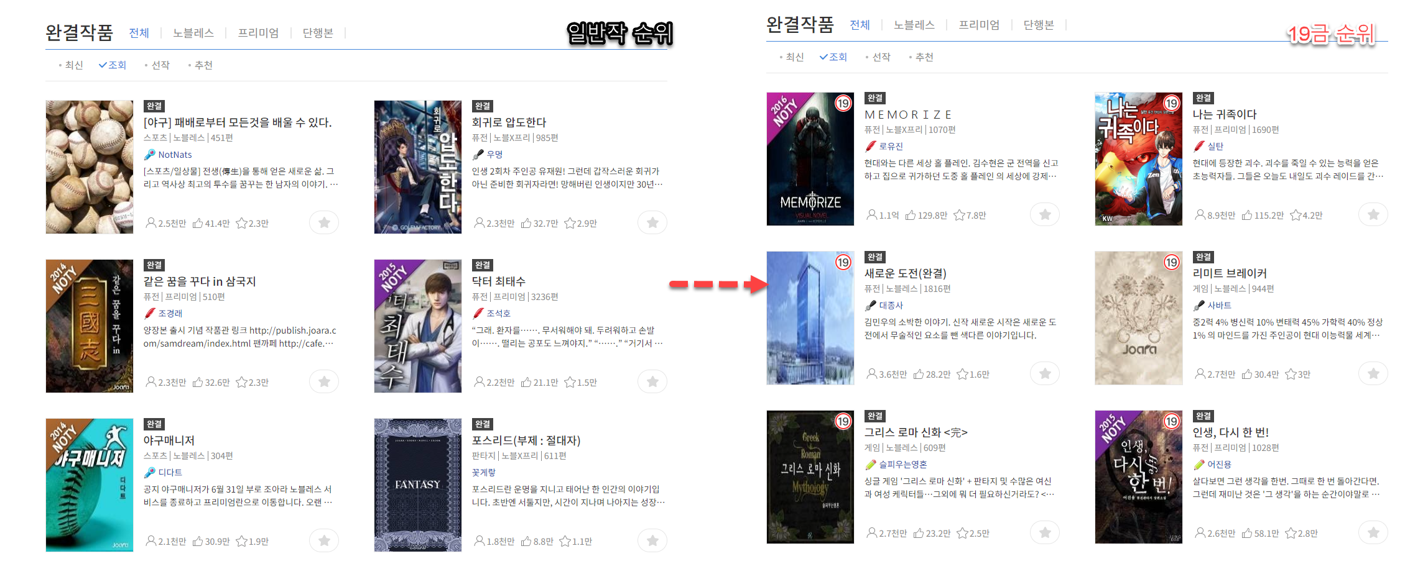Open the novel 새로운 도전(완결) by its title
1405x569 pixels.
click(x=906, y=273)
